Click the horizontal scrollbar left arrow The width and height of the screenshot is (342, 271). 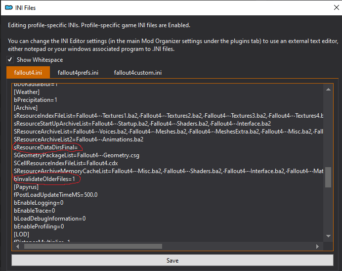tap(18, 246)
